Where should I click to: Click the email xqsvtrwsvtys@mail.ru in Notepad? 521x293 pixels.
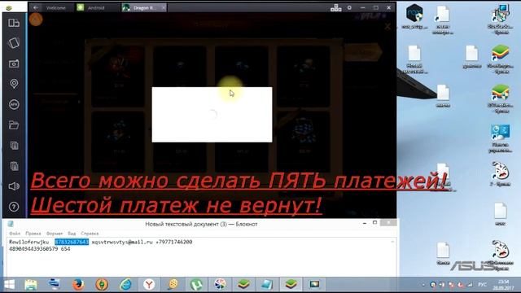122,242
